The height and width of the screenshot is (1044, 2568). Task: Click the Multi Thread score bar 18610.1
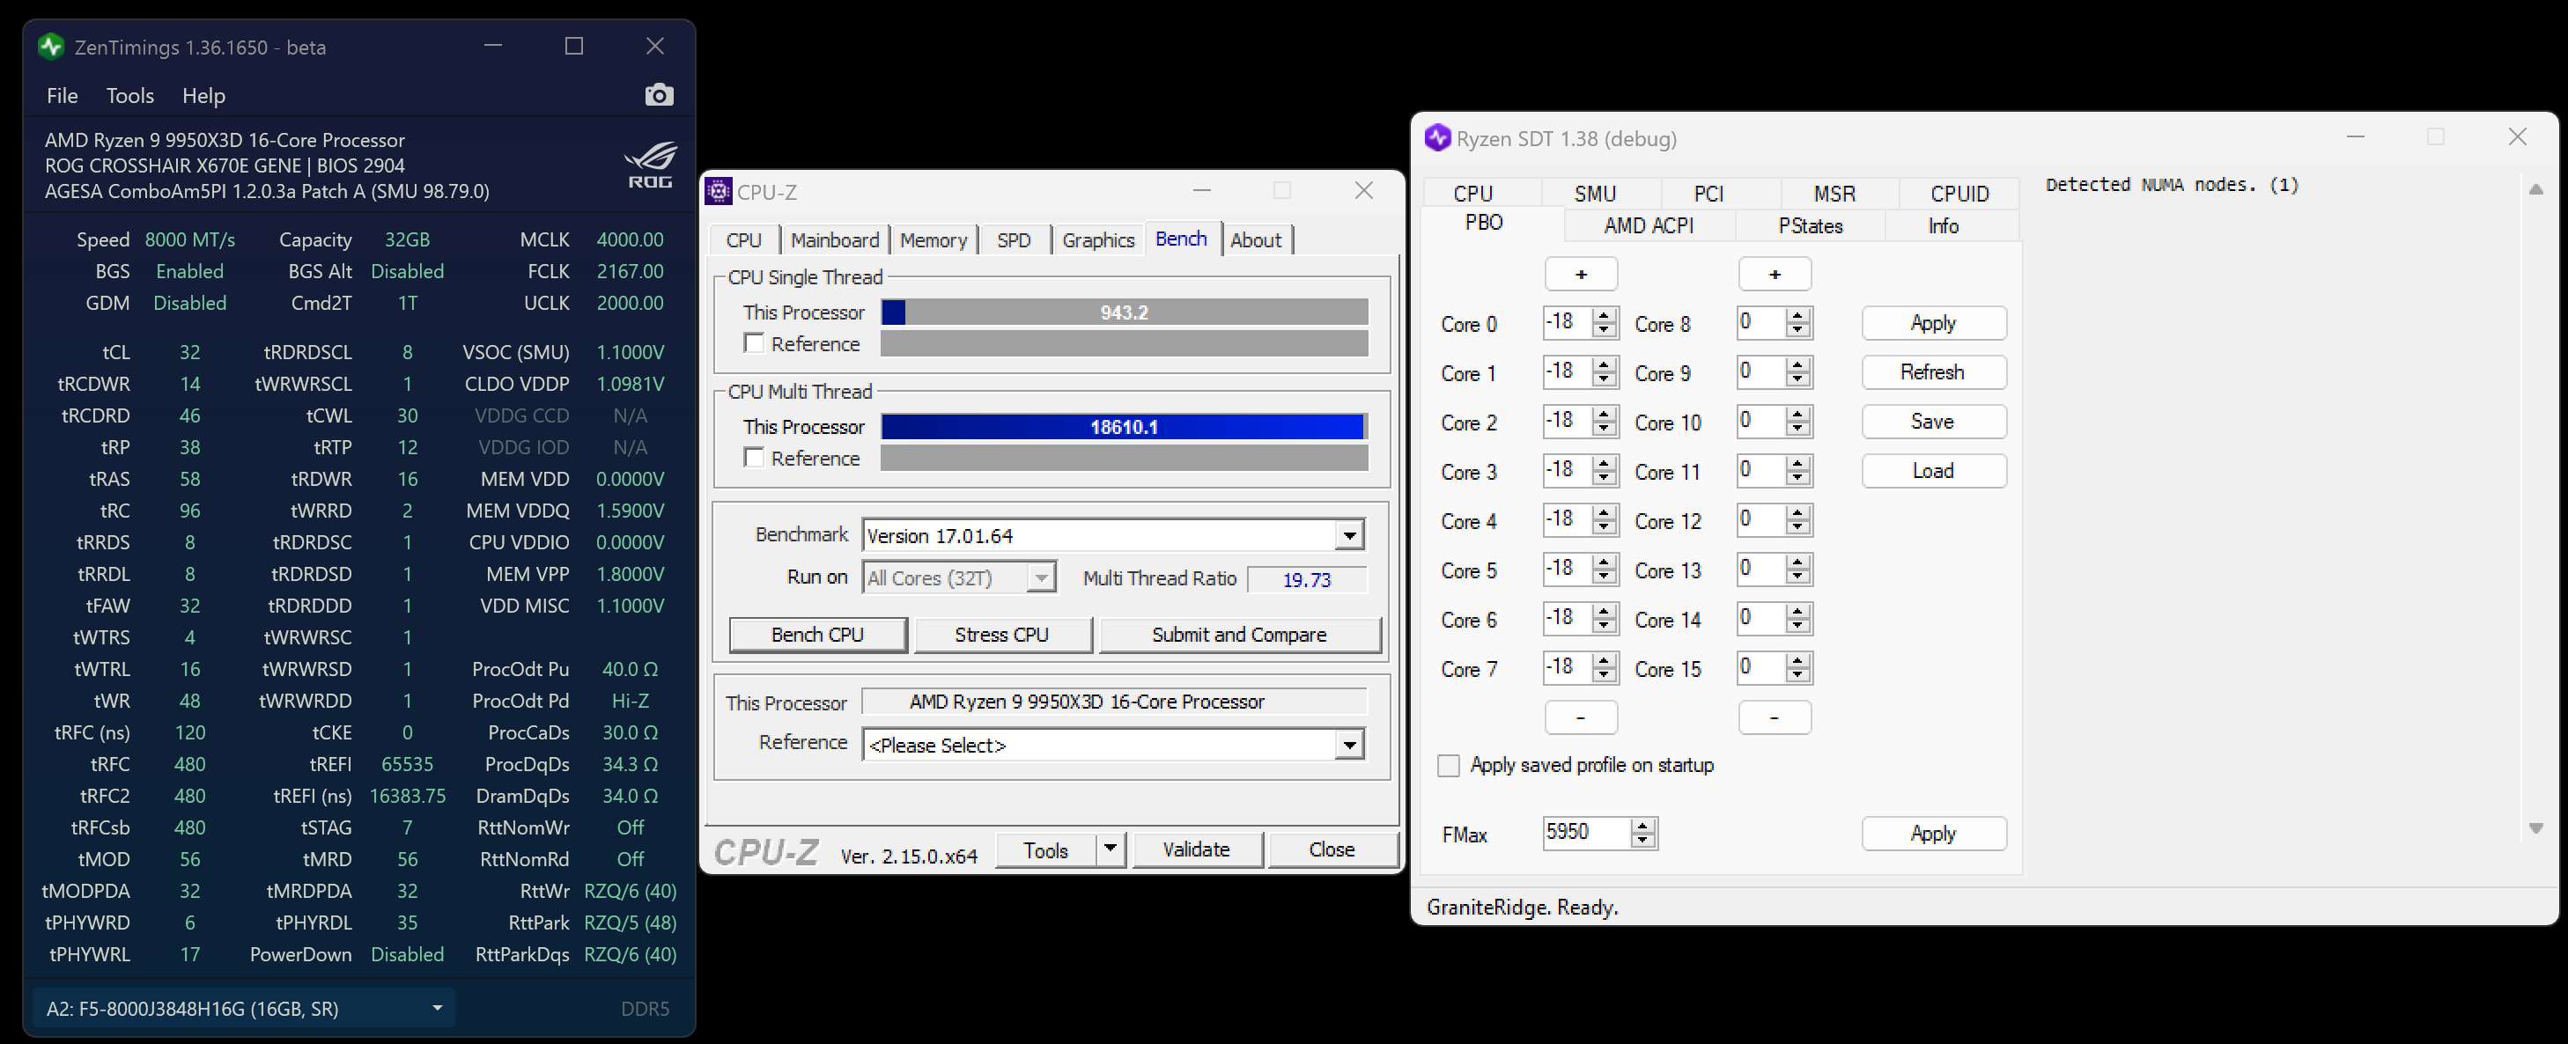point(1124,427)
